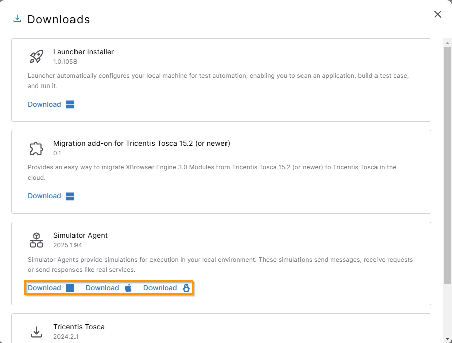Select version text 2024.2.1

[66, 336]
